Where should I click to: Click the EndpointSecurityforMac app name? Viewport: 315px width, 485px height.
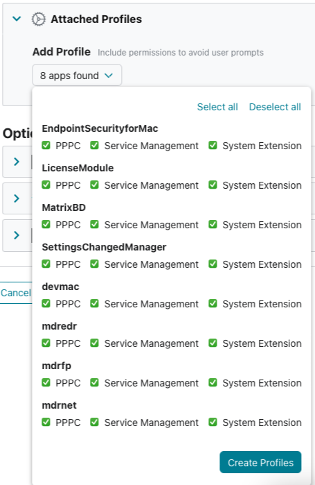[100, 128]
